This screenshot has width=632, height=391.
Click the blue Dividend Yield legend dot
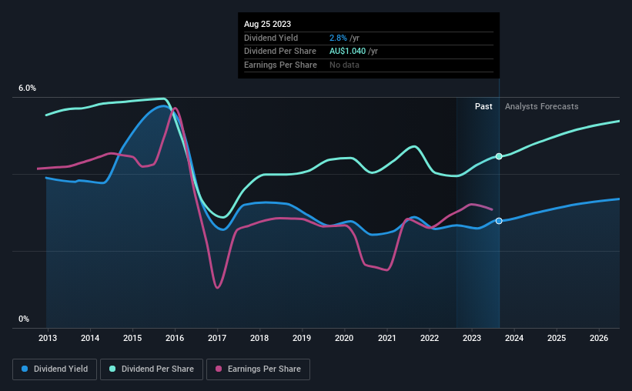click(25, 369)
